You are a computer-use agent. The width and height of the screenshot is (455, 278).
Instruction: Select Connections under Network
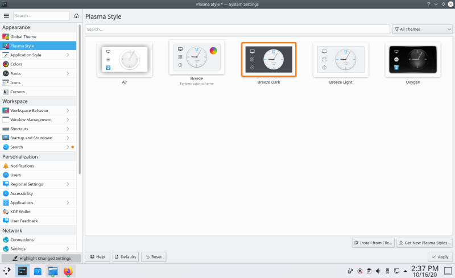click(x=22, y=240)
